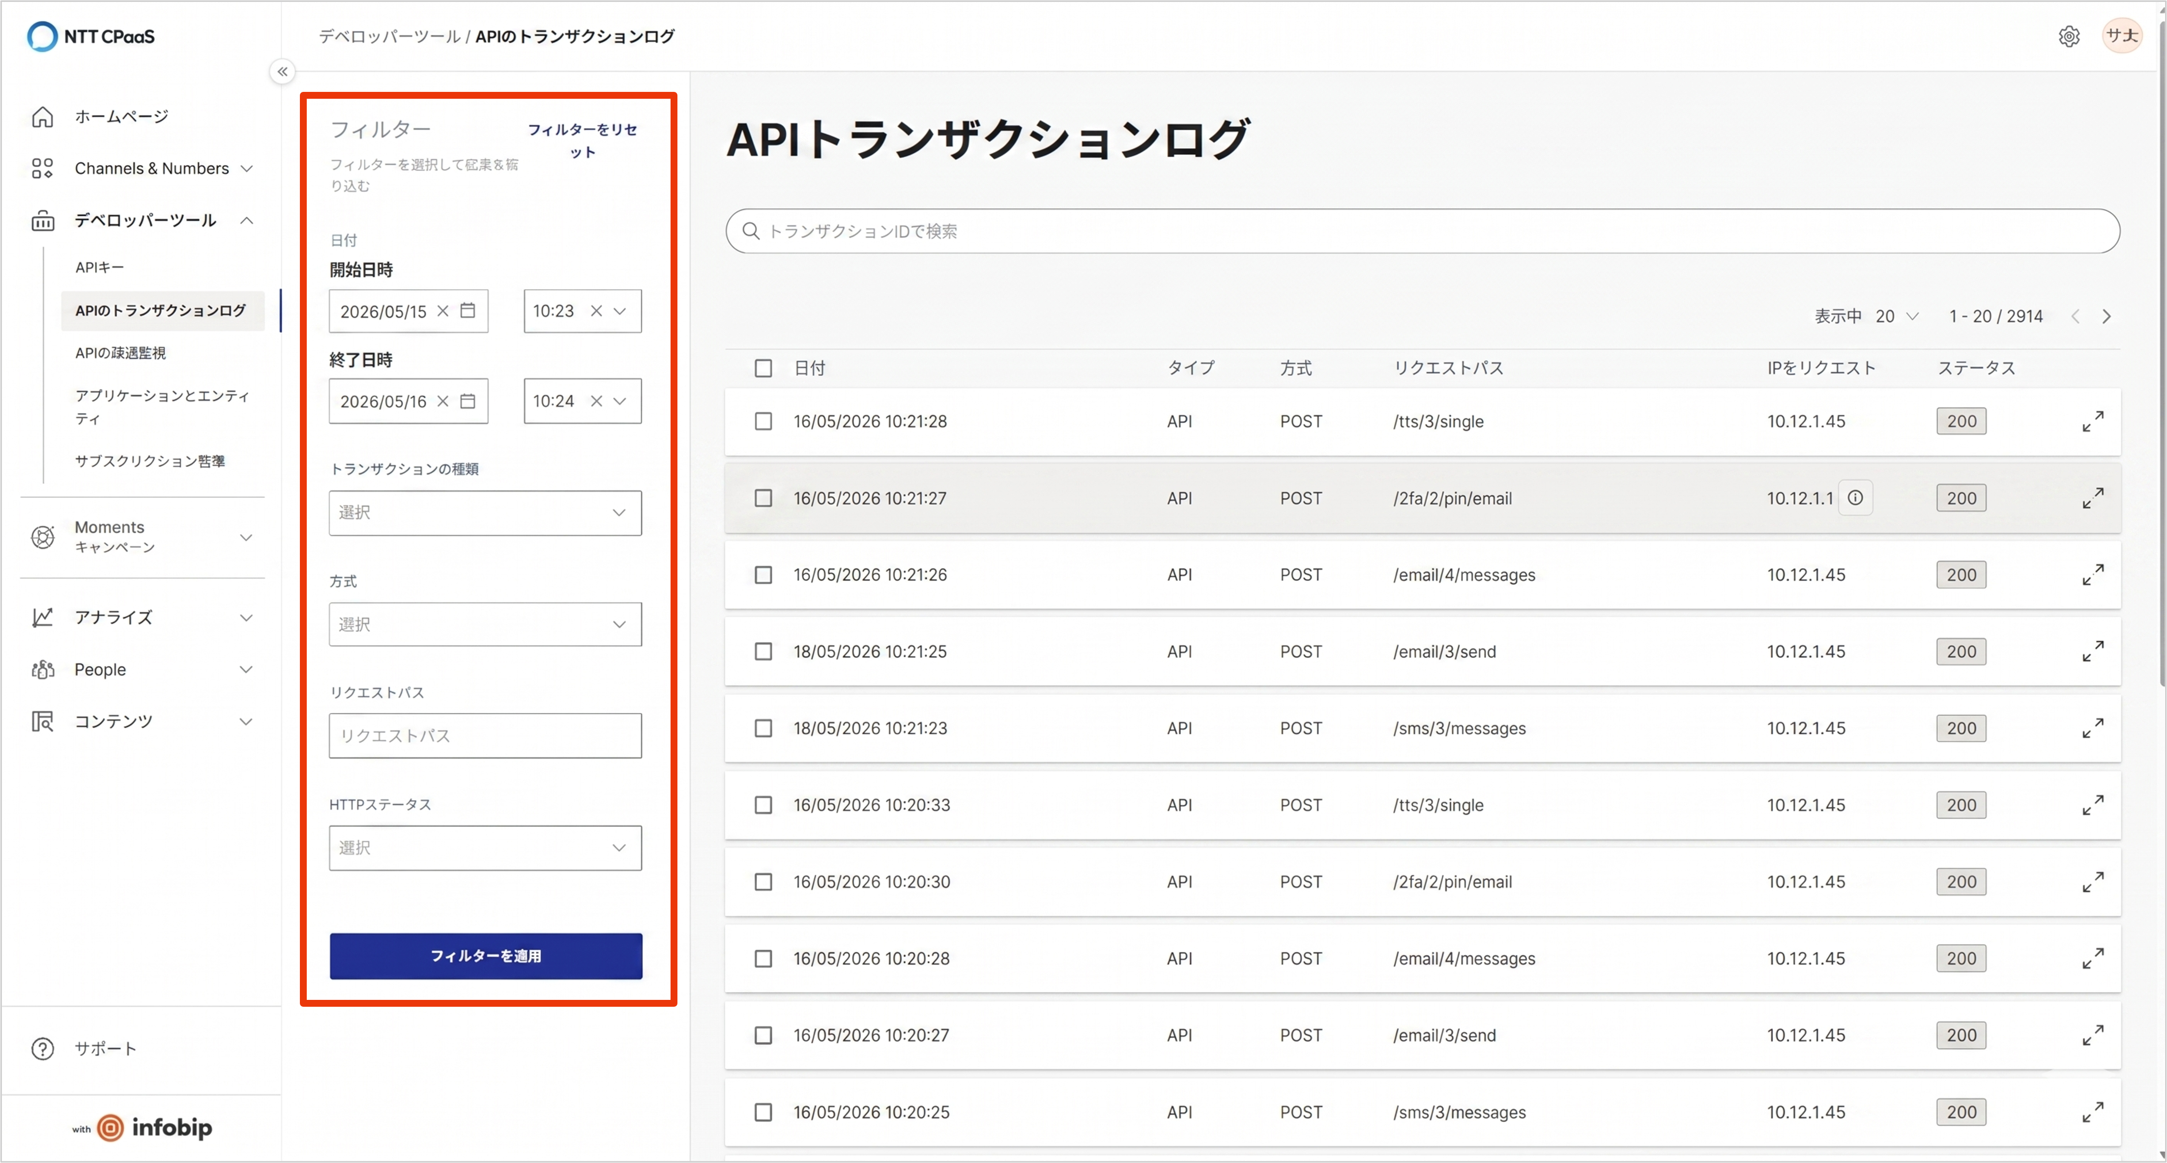This screenshot has width=2167, height=1163.
Task: Toggle the select-all checkbox in table header
Action: [763, 369]
